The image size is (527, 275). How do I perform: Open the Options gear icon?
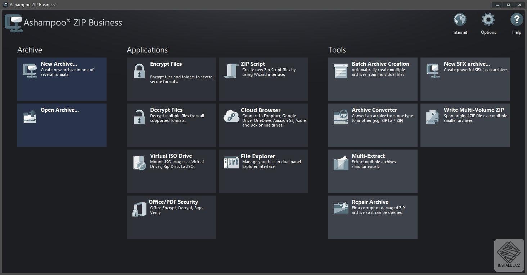488,20
